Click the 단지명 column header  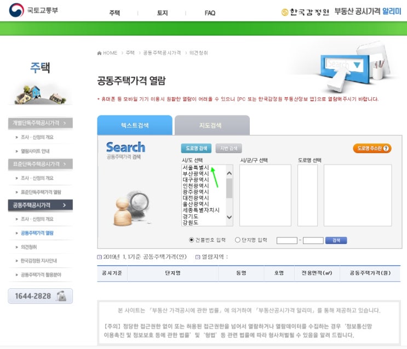173,273
